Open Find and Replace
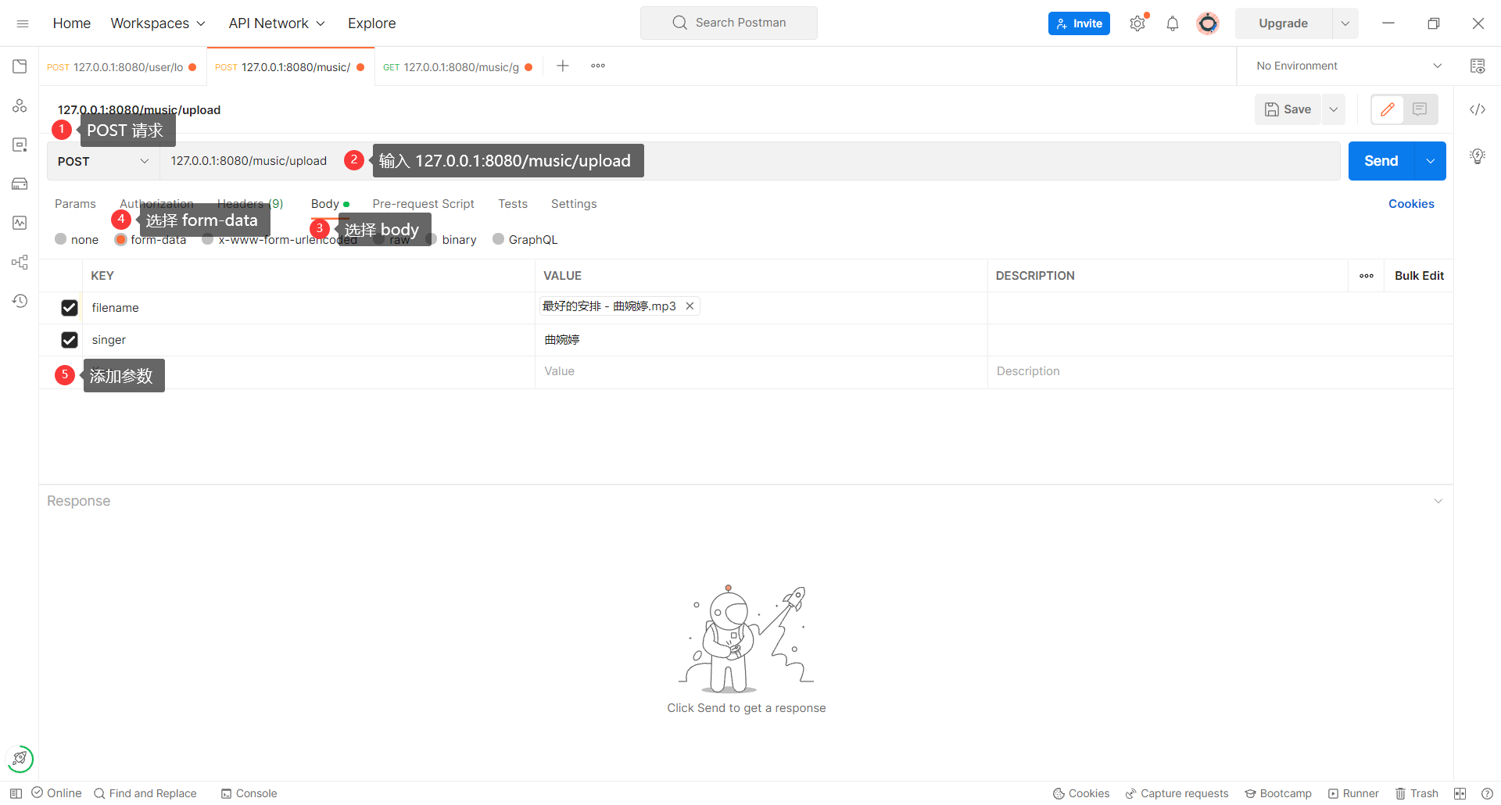1501x805 pixels. [145, 793]
